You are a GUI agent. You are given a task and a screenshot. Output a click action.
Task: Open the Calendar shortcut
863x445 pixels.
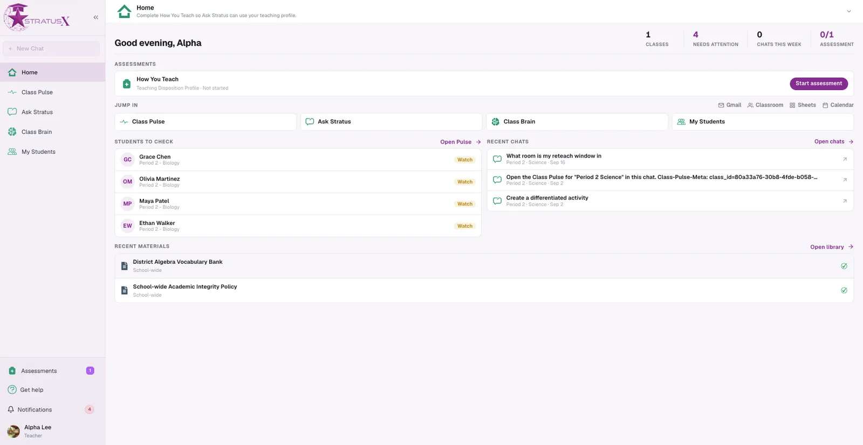(838, 105)
